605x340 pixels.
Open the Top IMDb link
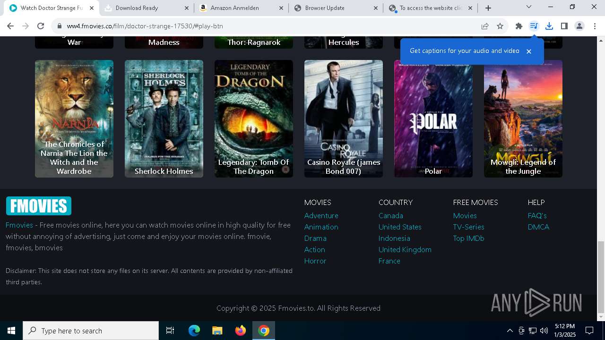(x=469, y=238)
